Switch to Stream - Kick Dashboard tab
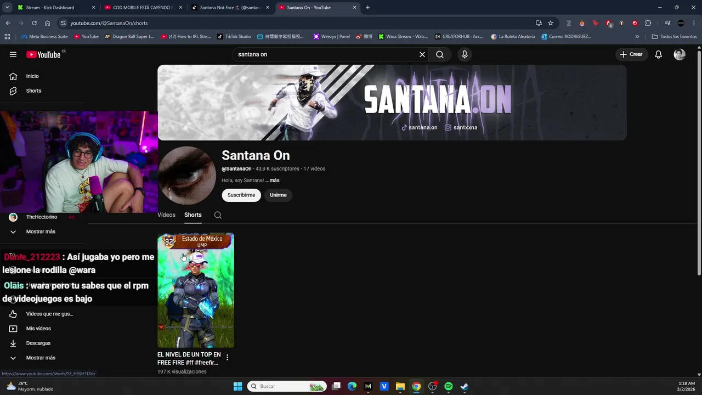Screen dimensions: 702x395 pyautogui.click(x=56, y=8)
